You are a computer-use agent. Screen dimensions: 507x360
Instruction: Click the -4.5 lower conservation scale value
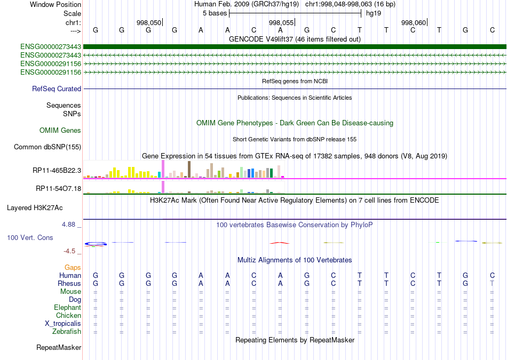pos(69,251)
